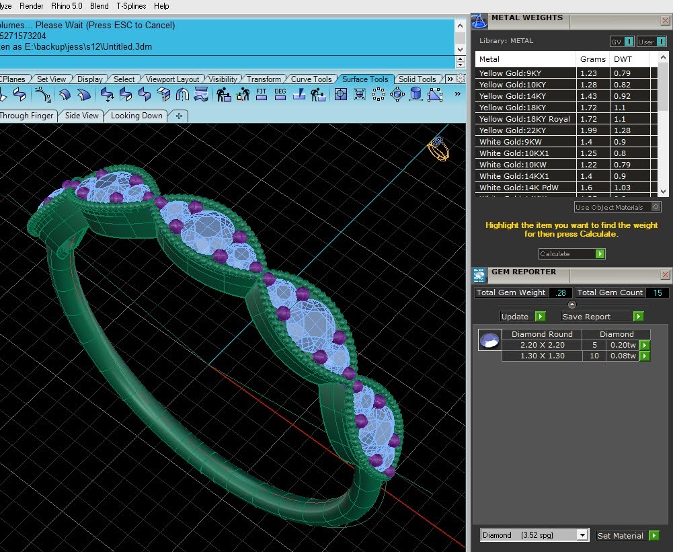673x552 pixels.
Task: Click the metal list scrollbar down arrow
Action: tap(663, 192)
